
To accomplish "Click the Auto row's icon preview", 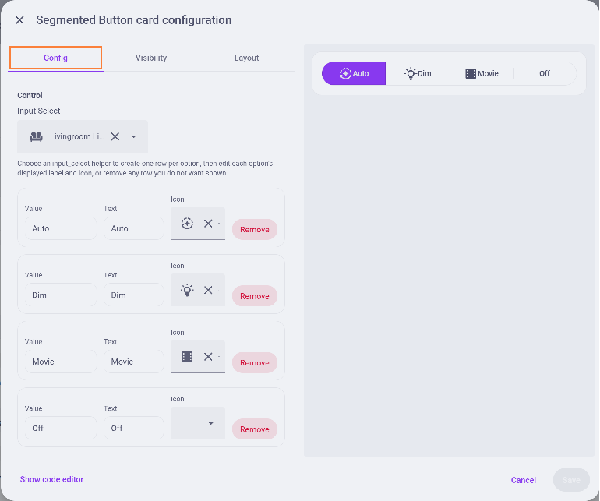I will coord(187,224).
